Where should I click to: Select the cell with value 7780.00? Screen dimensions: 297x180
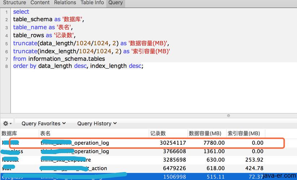click(x=214, y=143)
